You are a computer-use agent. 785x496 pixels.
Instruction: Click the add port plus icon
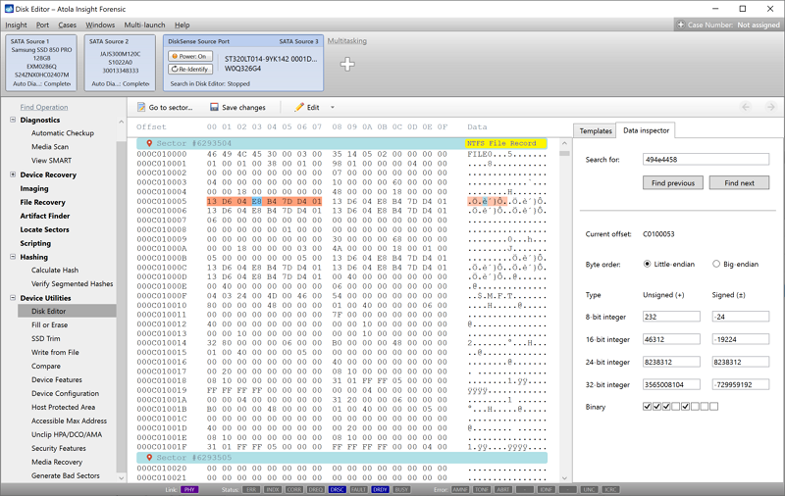[x=347, y=64]
